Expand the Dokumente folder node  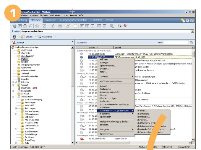[x=13, y=91]
